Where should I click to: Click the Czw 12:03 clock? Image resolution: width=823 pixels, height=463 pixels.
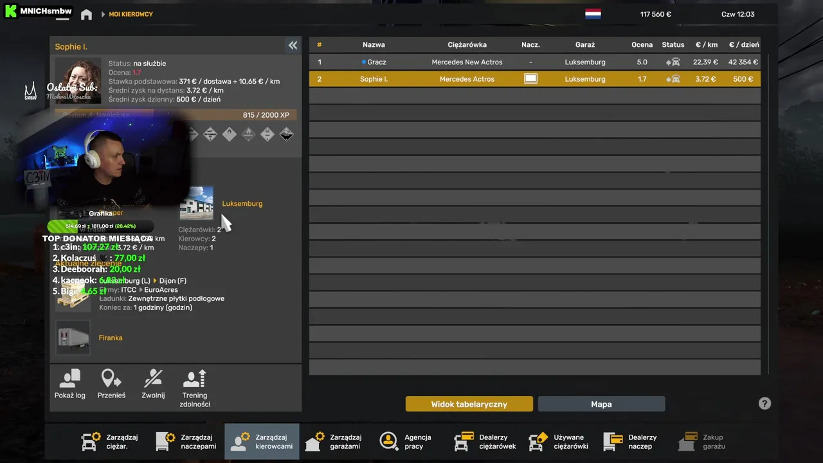tap(738, 14)
